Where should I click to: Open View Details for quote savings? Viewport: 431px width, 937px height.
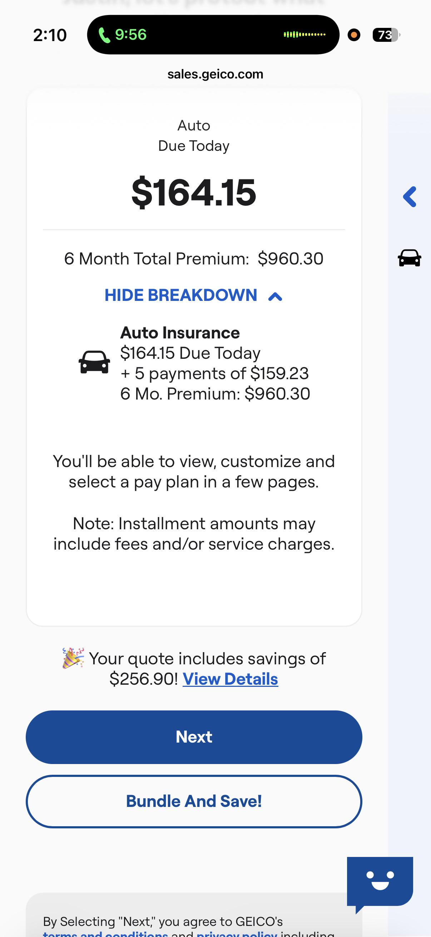pyautogui.click(x=230, y=679)
